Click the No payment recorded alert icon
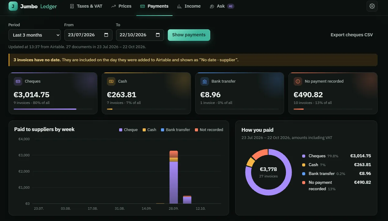 (x=298, y=81)
